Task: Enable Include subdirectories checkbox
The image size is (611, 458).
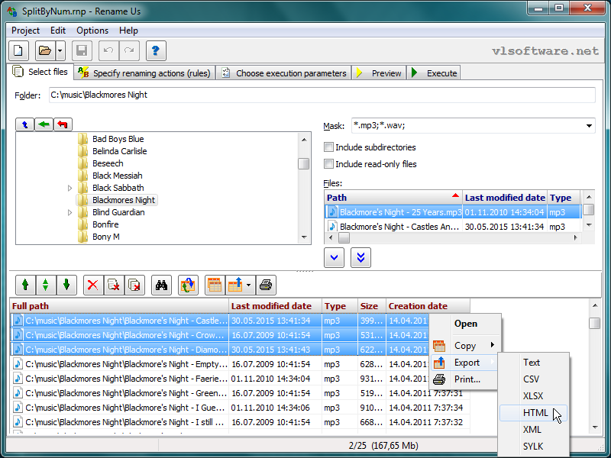Action: (329, 147)
